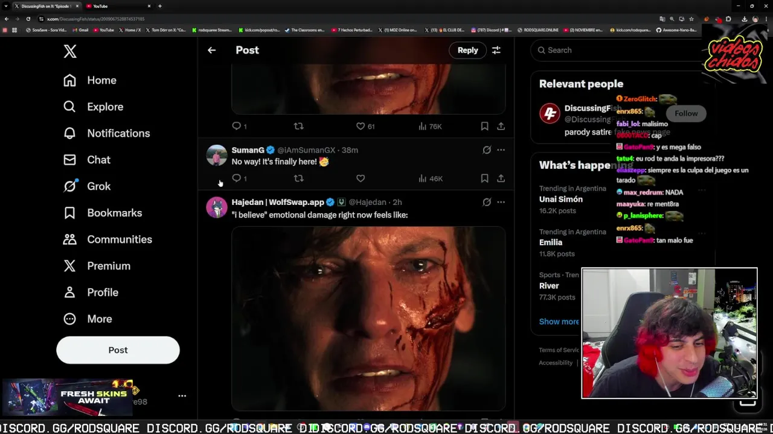
Task: Open The Classrooms bookmark
Action: coord(304,30)
